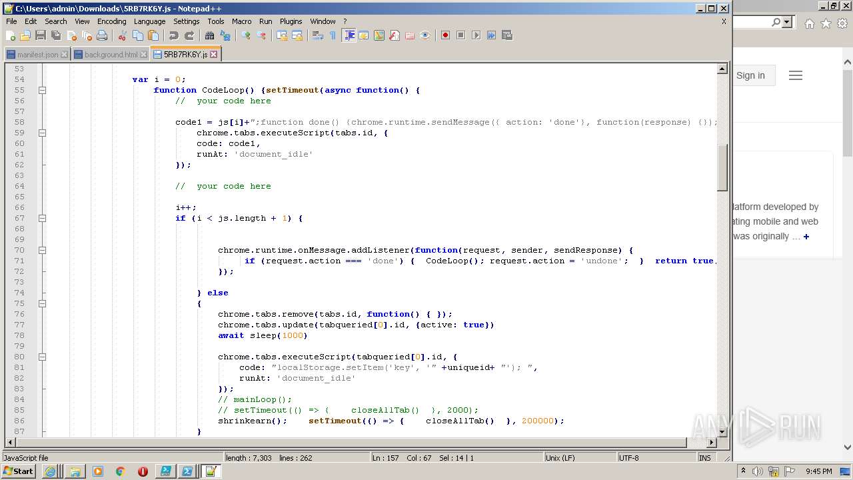Viewport: 853px width, 480px height.
Task: Open the Encoding menu
Action: (x=111, y=21)
